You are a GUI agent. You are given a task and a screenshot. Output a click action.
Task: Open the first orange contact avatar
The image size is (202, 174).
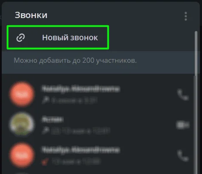pyautogui.click(x=22, y=94)
